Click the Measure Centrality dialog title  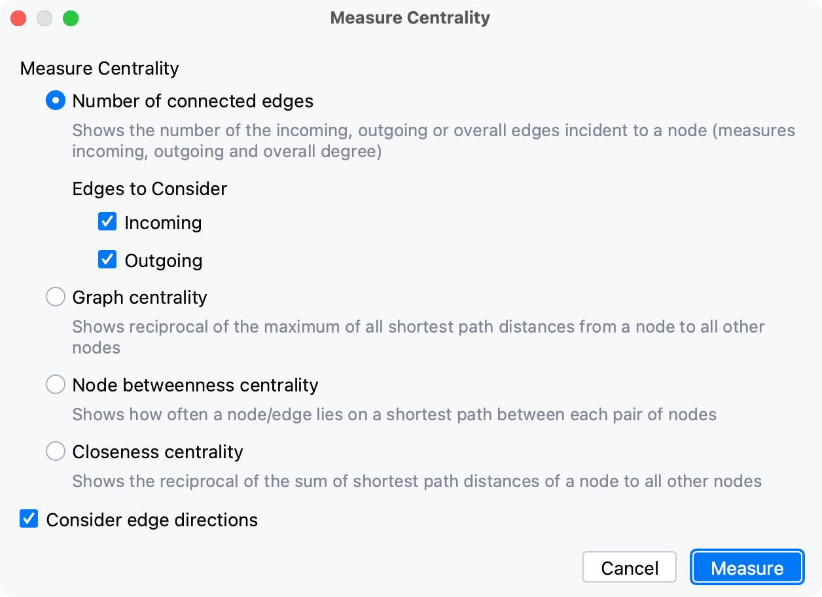(x=410, y=18)
